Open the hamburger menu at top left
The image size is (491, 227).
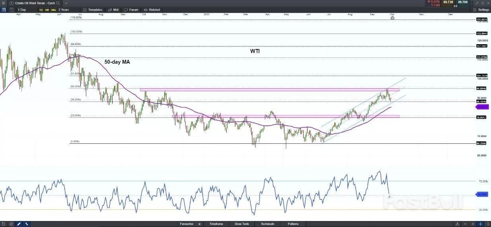(x=3, y=3)
